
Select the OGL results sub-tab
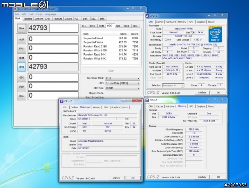135,26
